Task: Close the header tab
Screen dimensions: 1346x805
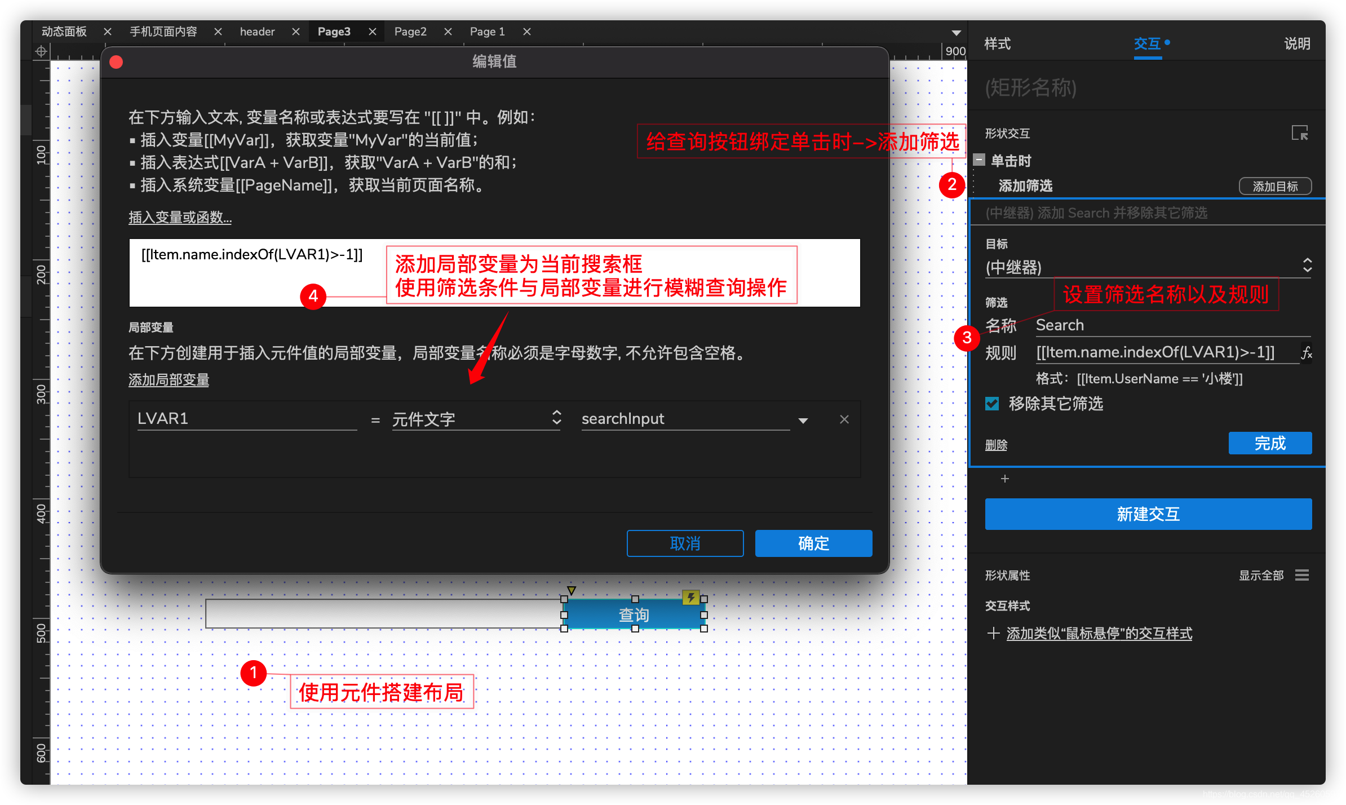Action: point(295,32)
